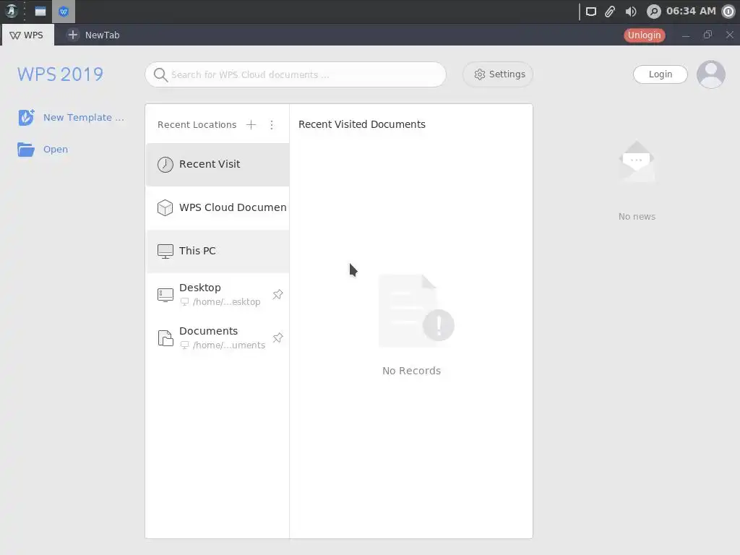Click the paperclip icon in system tray
The height and width of the screenshot is (555, 740).
[x=610, y=12]
